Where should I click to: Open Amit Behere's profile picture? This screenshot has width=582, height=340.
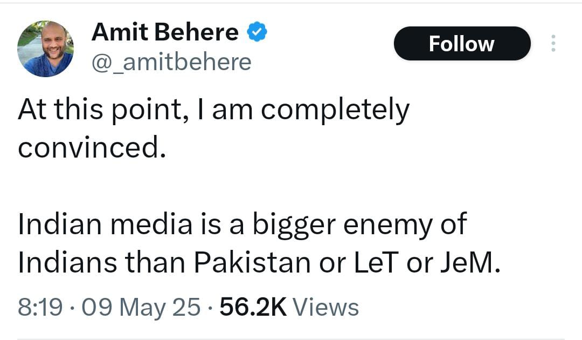(45, 49)
